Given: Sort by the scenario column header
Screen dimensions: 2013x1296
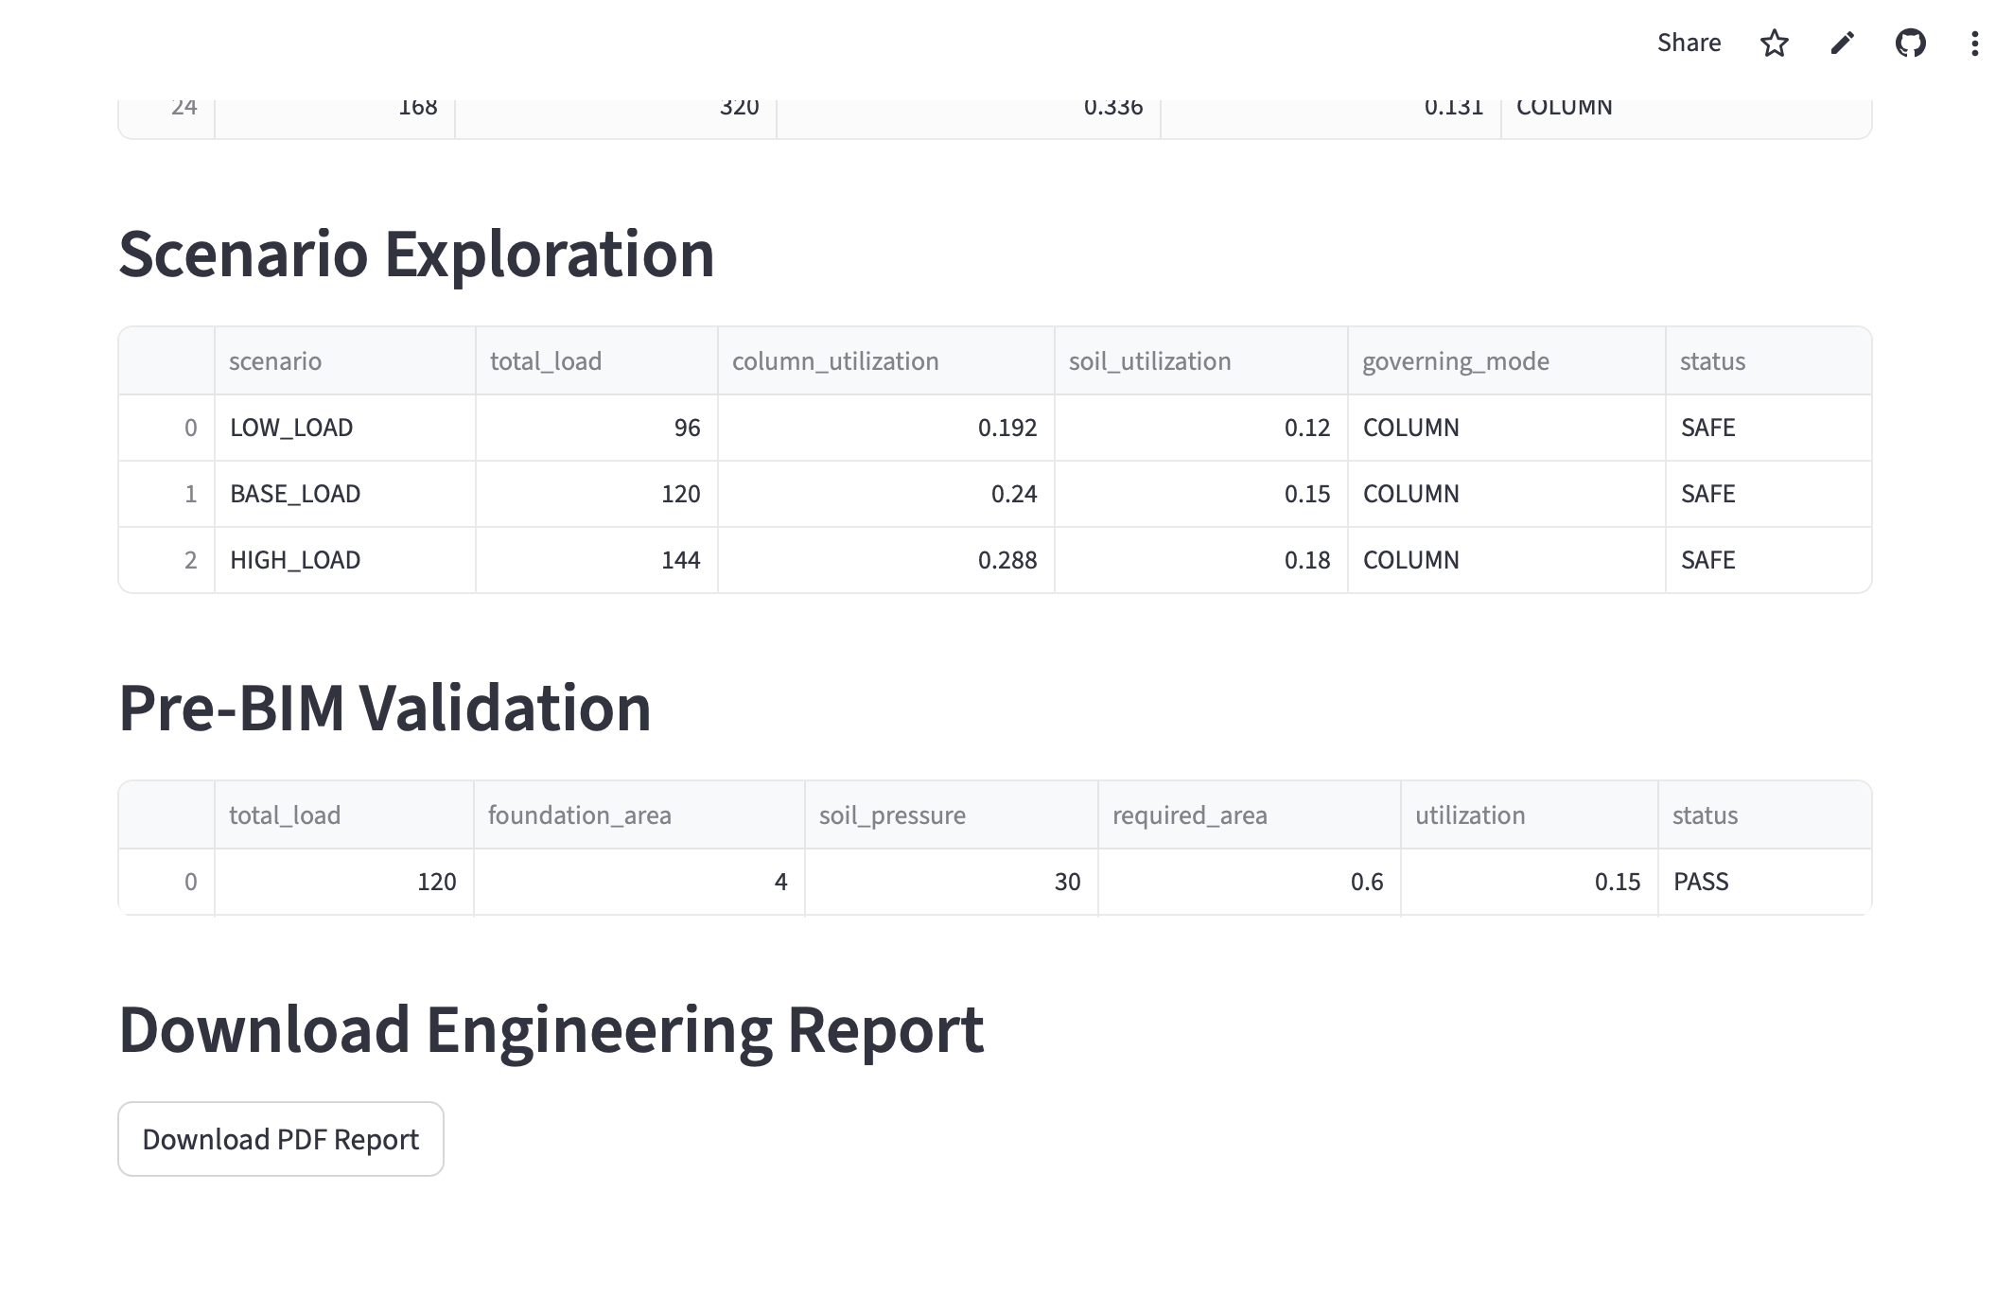Looking at the screenshot, I should coord(344,361).
